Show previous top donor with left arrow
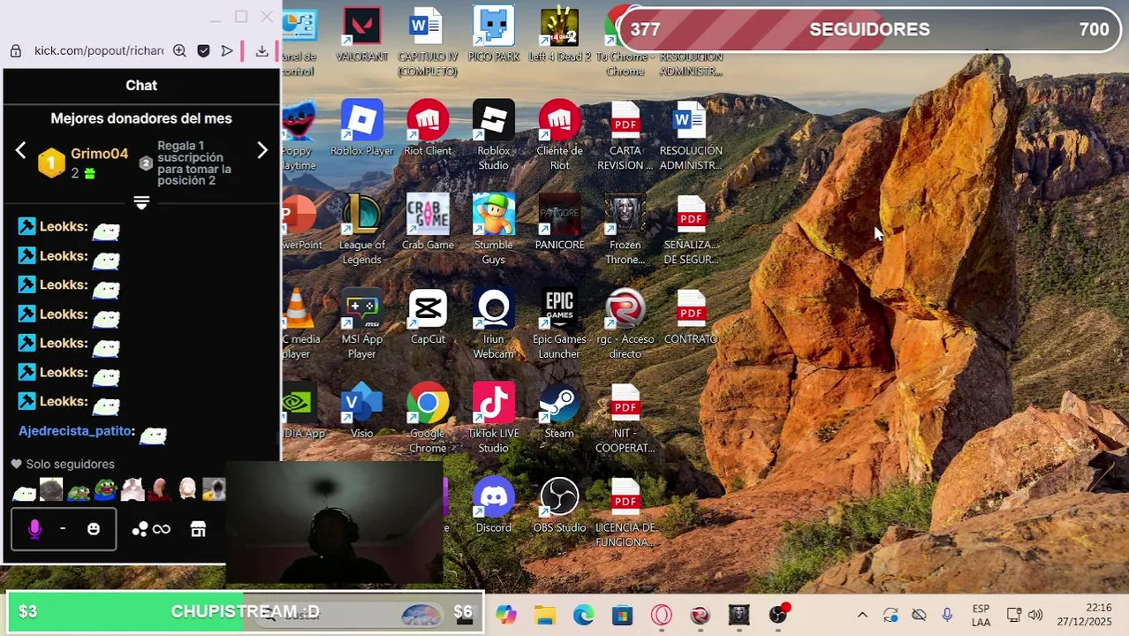 coord(20,150)
